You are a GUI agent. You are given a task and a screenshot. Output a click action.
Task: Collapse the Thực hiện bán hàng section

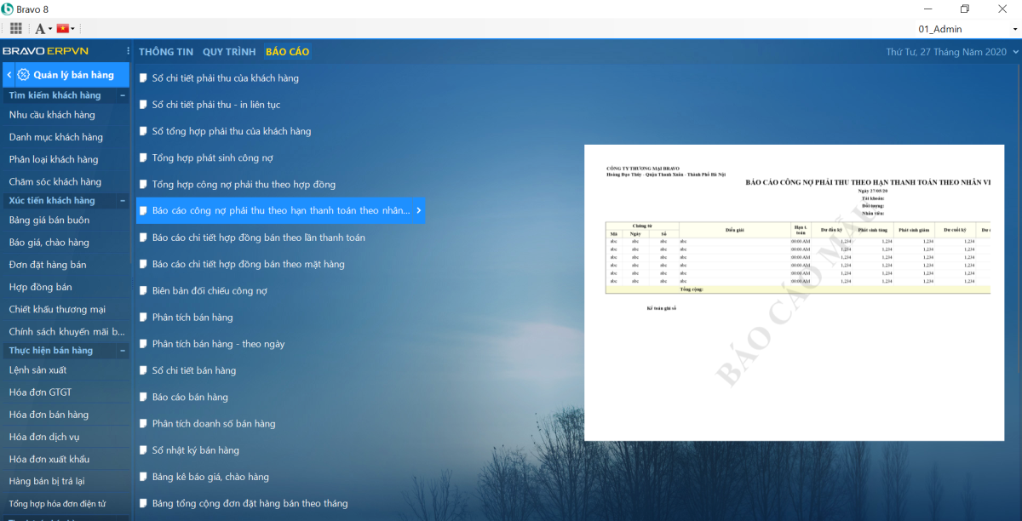pyautogui.click(x=123, y=351)
